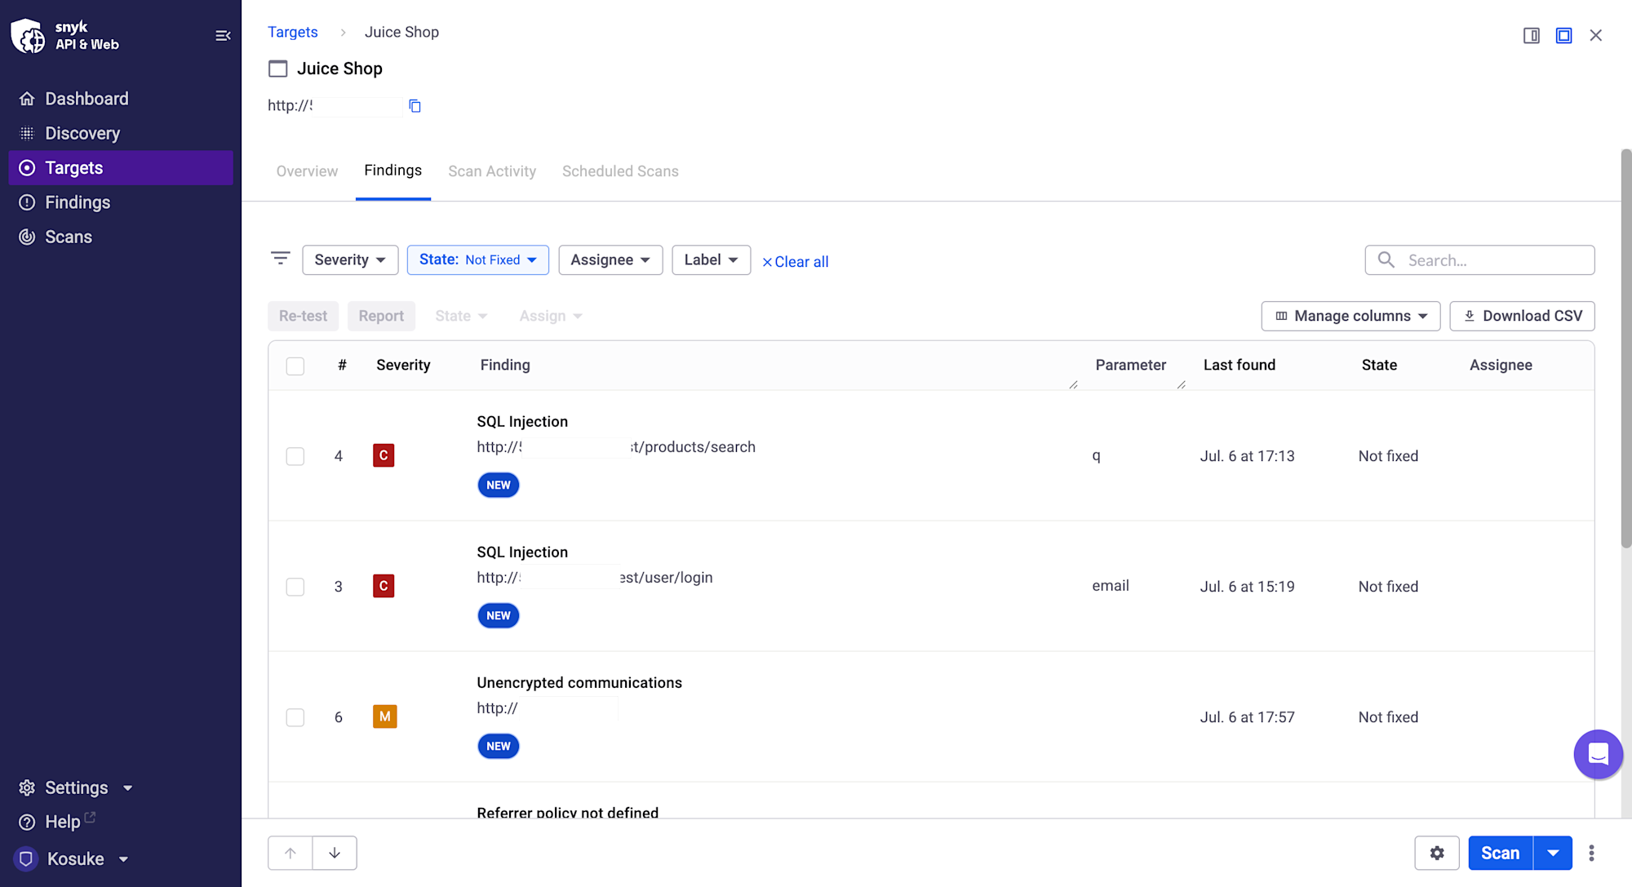Go to next target with down arrow
1632x887 pixels.
coord(335,853)
